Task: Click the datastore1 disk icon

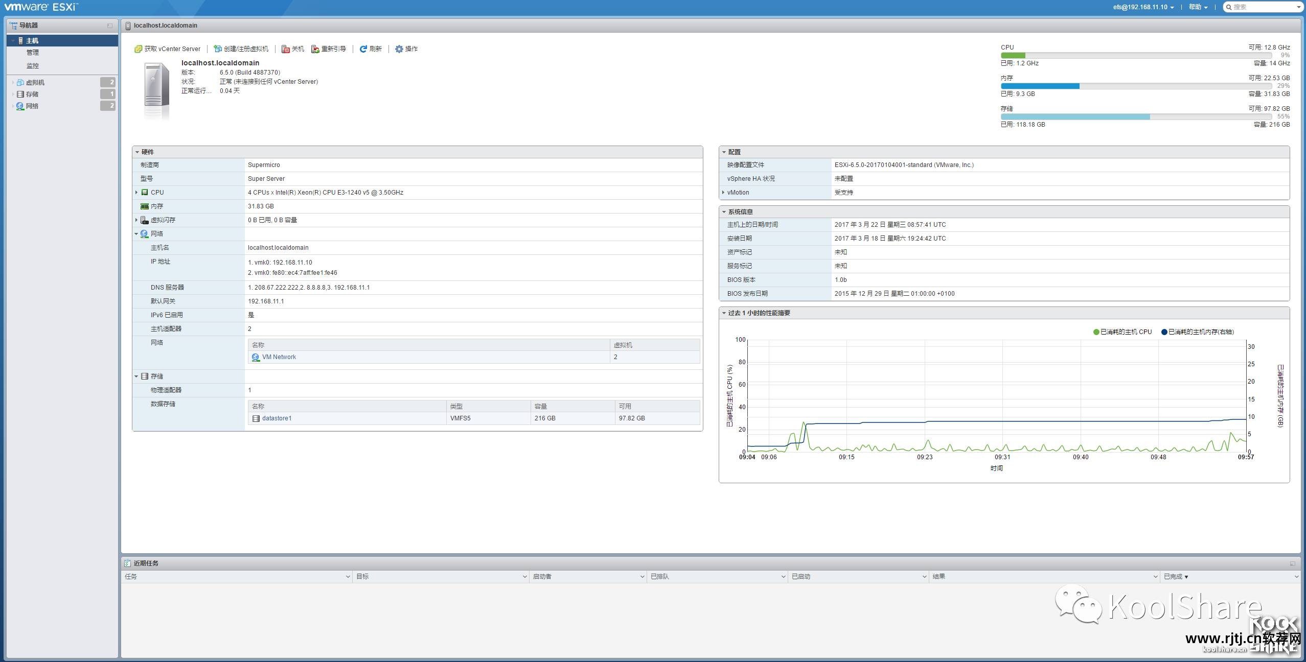Action: coord(256,418)
